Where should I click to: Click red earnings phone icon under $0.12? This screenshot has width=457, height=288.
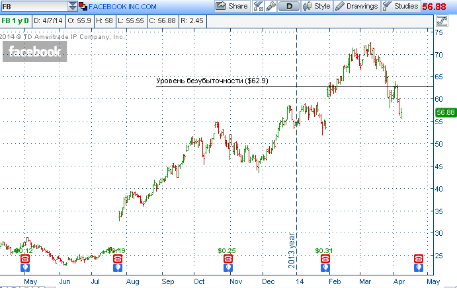tap(25, 258)
